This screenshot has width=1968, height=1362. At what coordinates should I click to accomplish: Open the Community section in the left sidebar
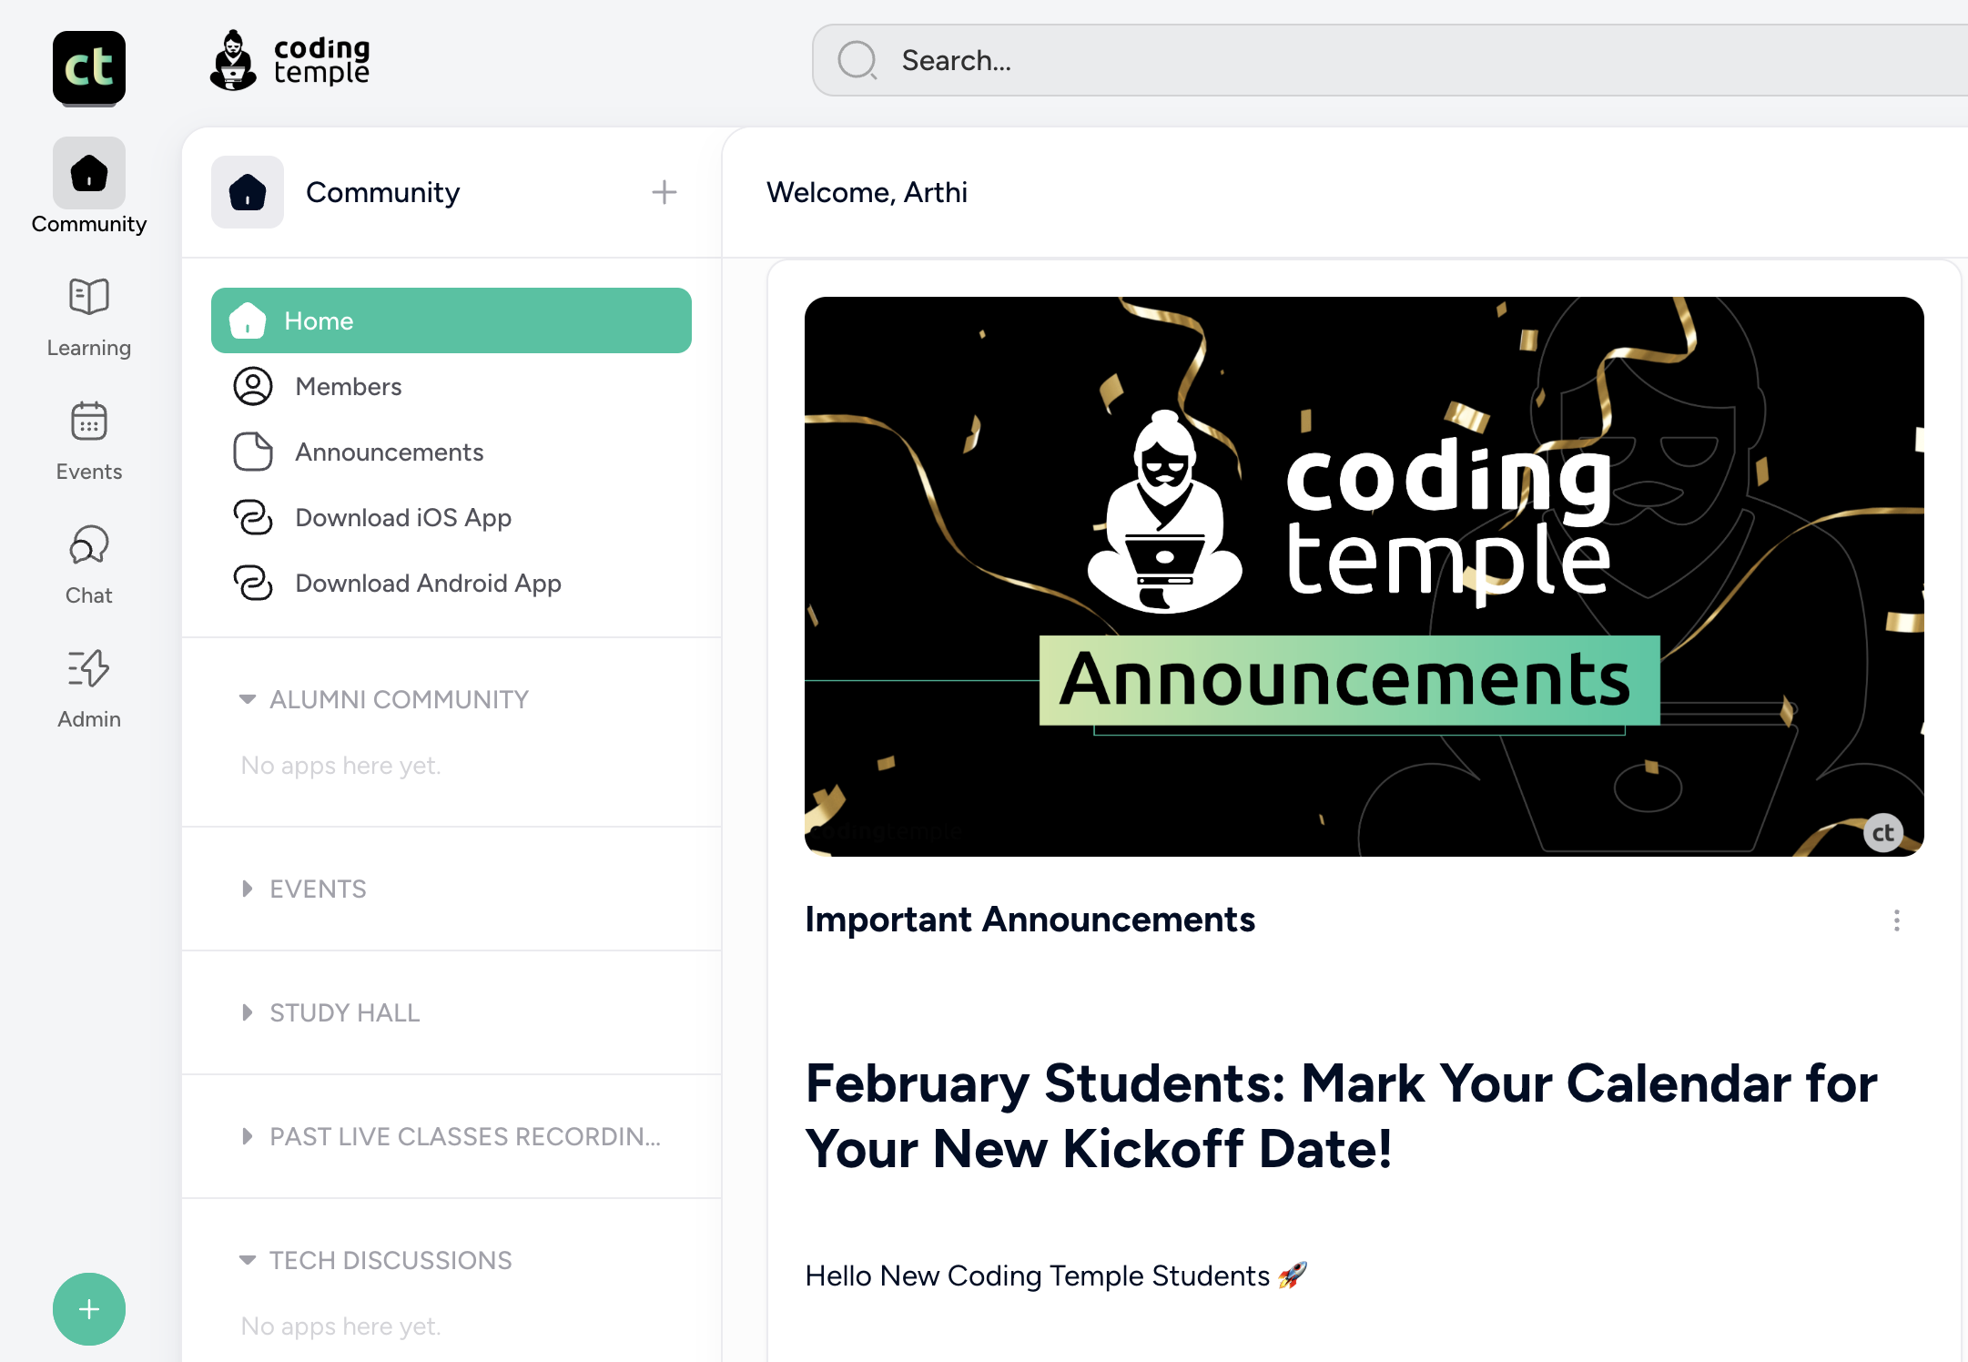pyautogui.click(x=88, y=173)
